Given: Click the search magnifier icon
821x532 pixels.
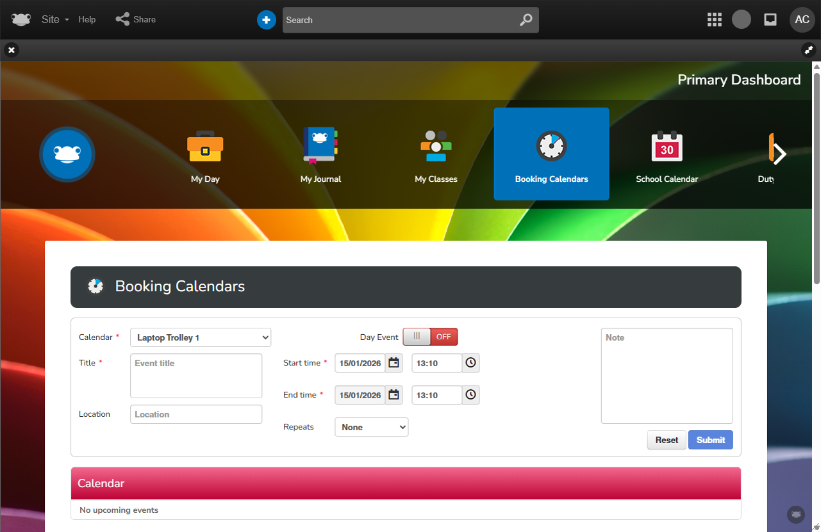Looking at the screenshot, I should click(x=526, y=20).
